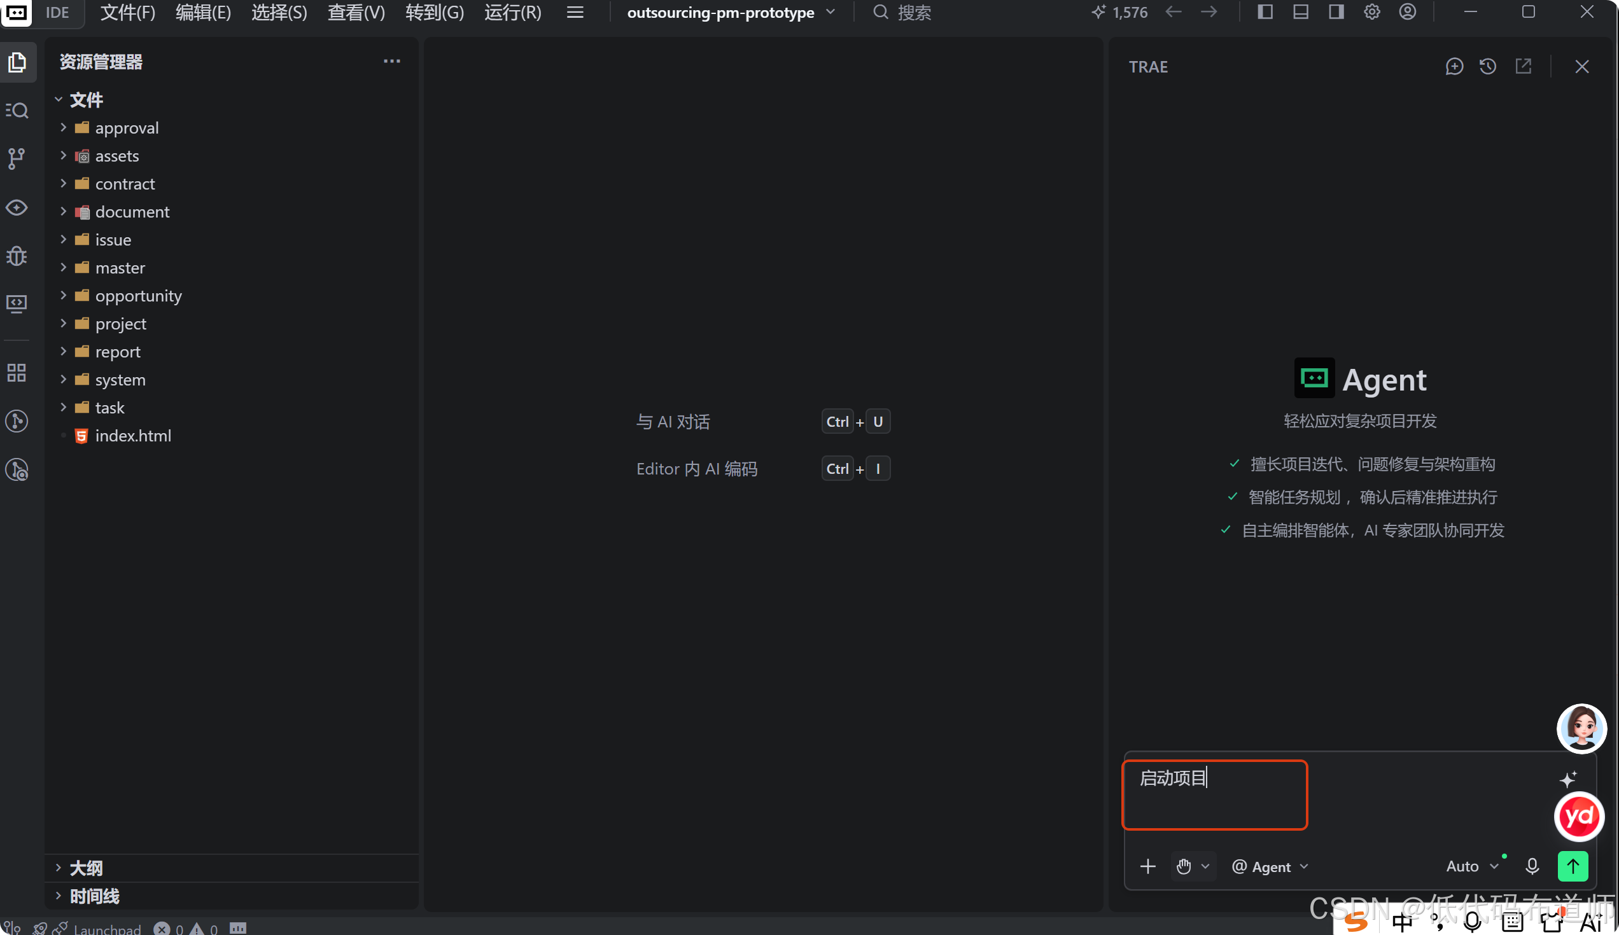Open the outsourcing-pm-prototype project dropdown
This screenshot has height=935, width=1619.
click(731, 12)
